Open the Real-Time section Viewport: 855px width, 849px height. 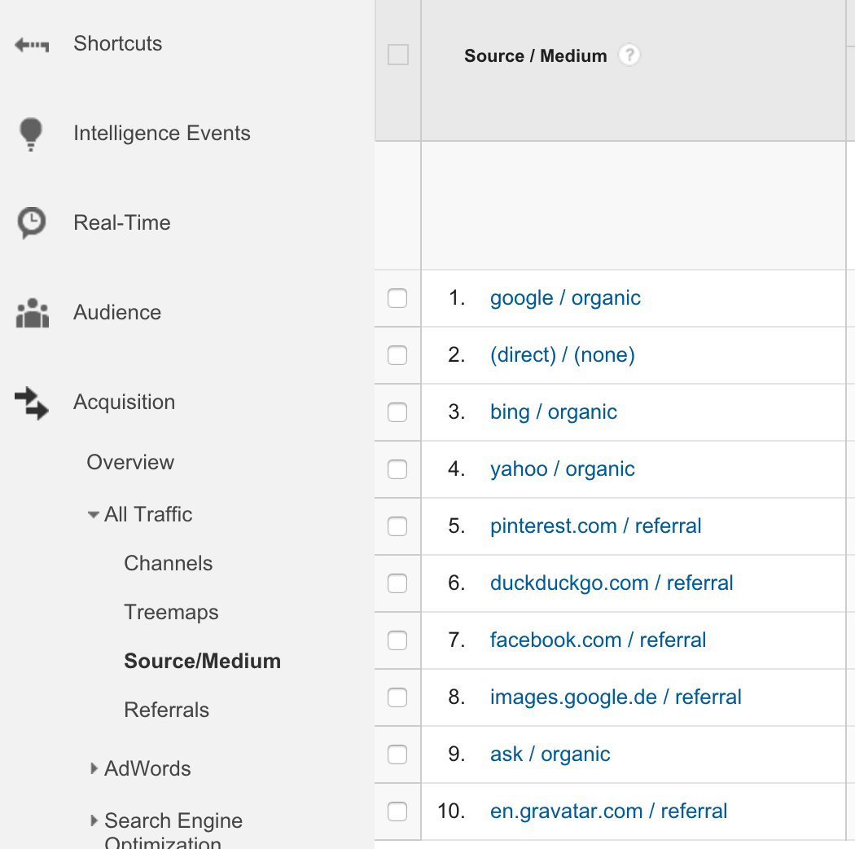122,222
